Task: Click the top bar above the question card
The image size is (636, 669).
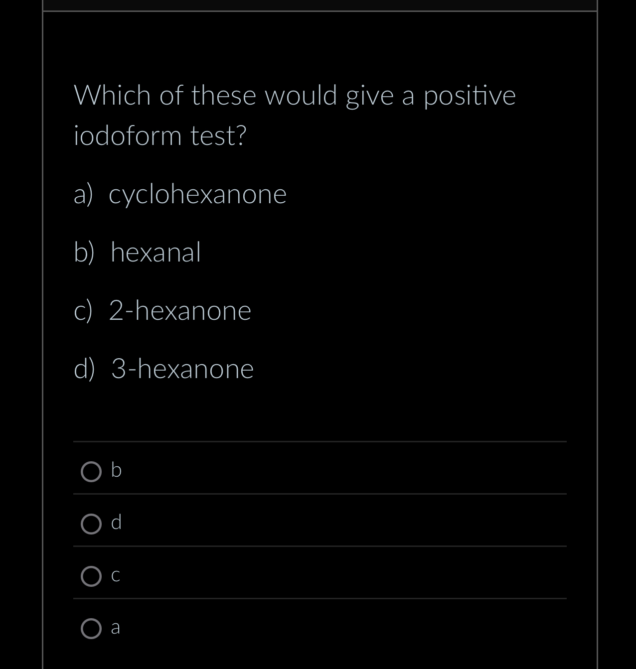Action: [x=319, y=4]
